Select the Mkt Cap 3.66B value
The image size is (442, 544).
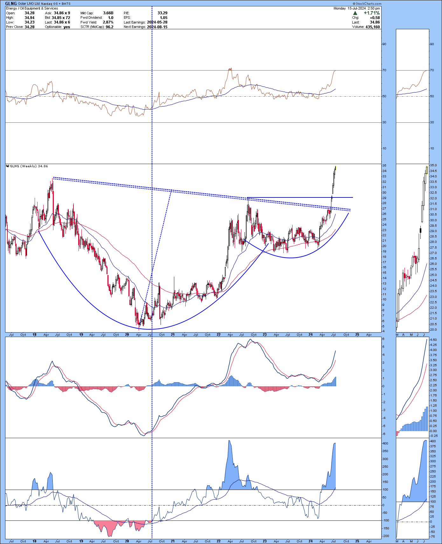pos(108,13)
